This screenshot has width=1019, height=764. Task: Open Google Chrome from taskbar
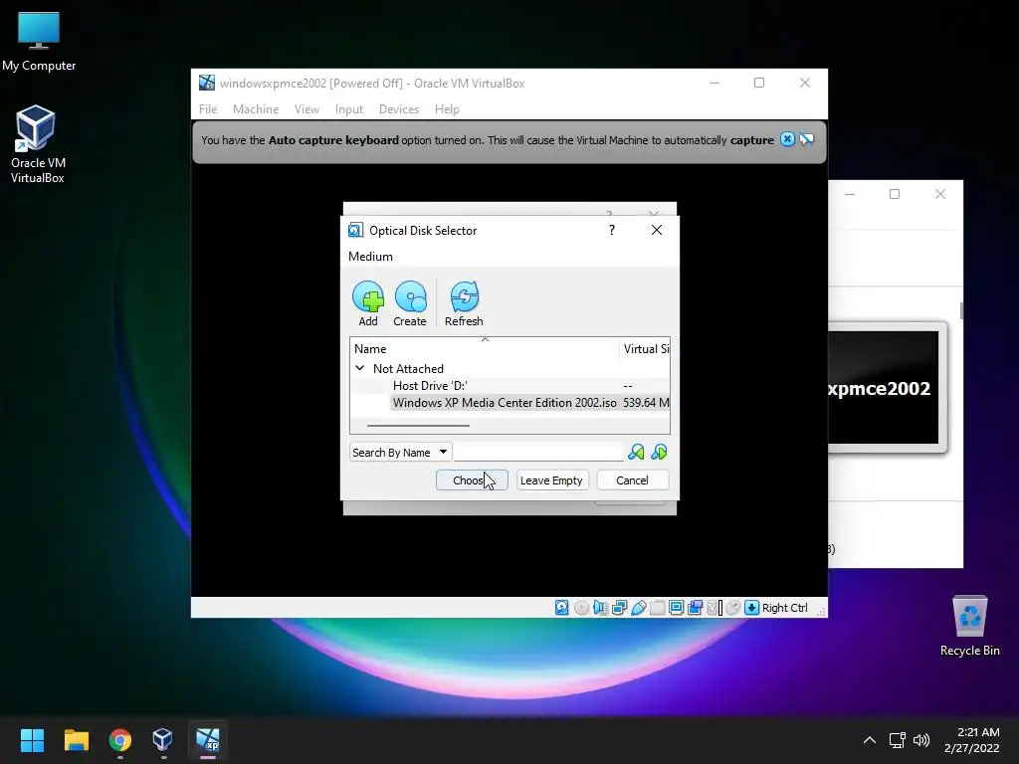click(x=120, y=740)
